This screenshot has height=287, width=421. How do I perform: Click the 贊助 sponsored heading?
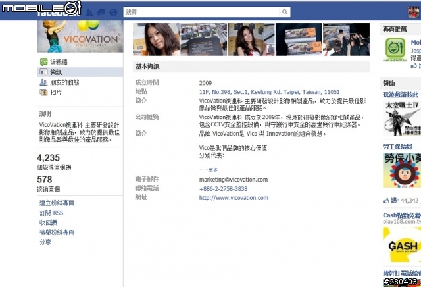389,84
